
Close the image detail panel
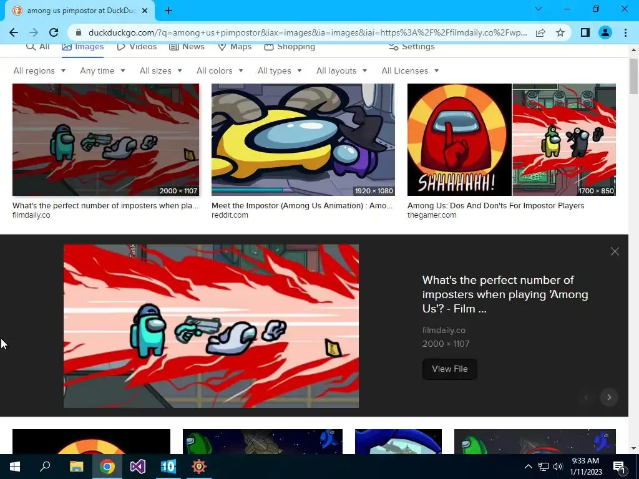pos(615,251)
